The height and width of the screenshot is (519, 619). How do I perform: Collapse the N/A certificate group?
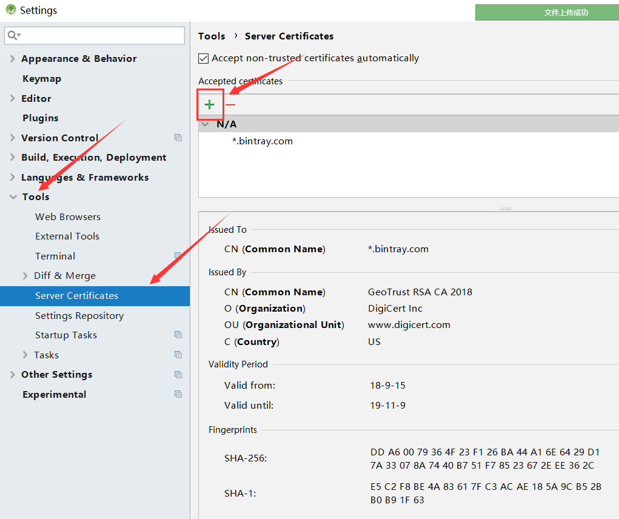point(205,124)
